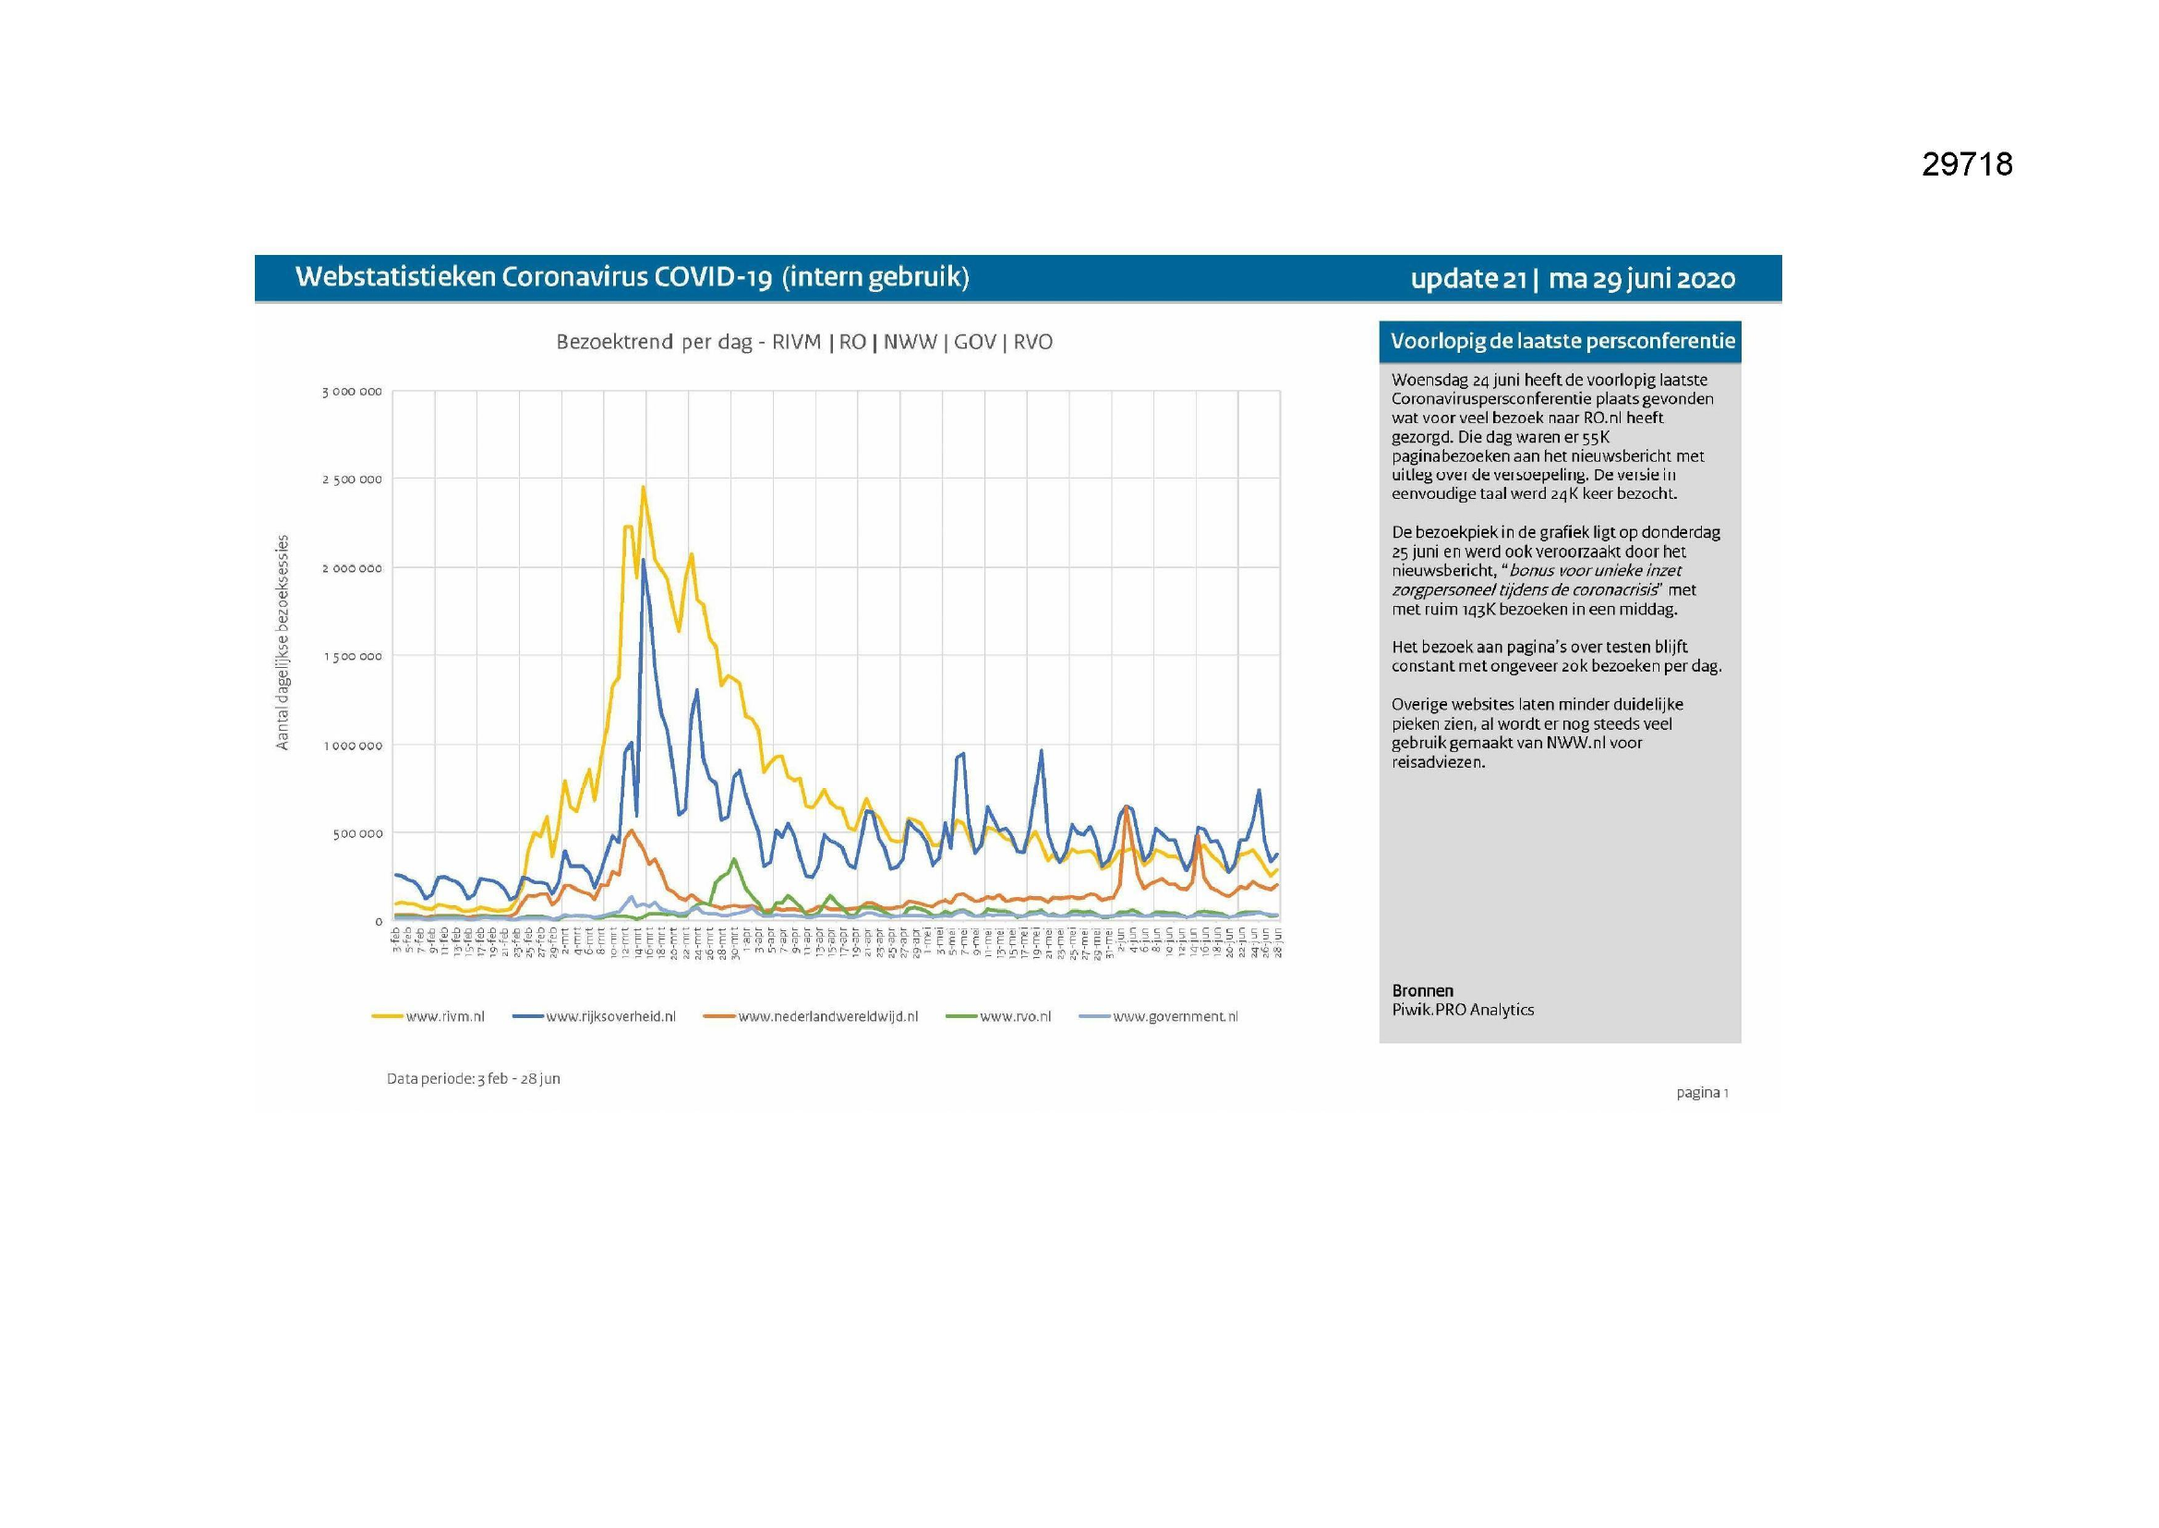The width and height of the screenshot is (2159, 1528).
Task: Click the 'Data periode: 3 feb - 28 jun' caption
Action: 473,1078
